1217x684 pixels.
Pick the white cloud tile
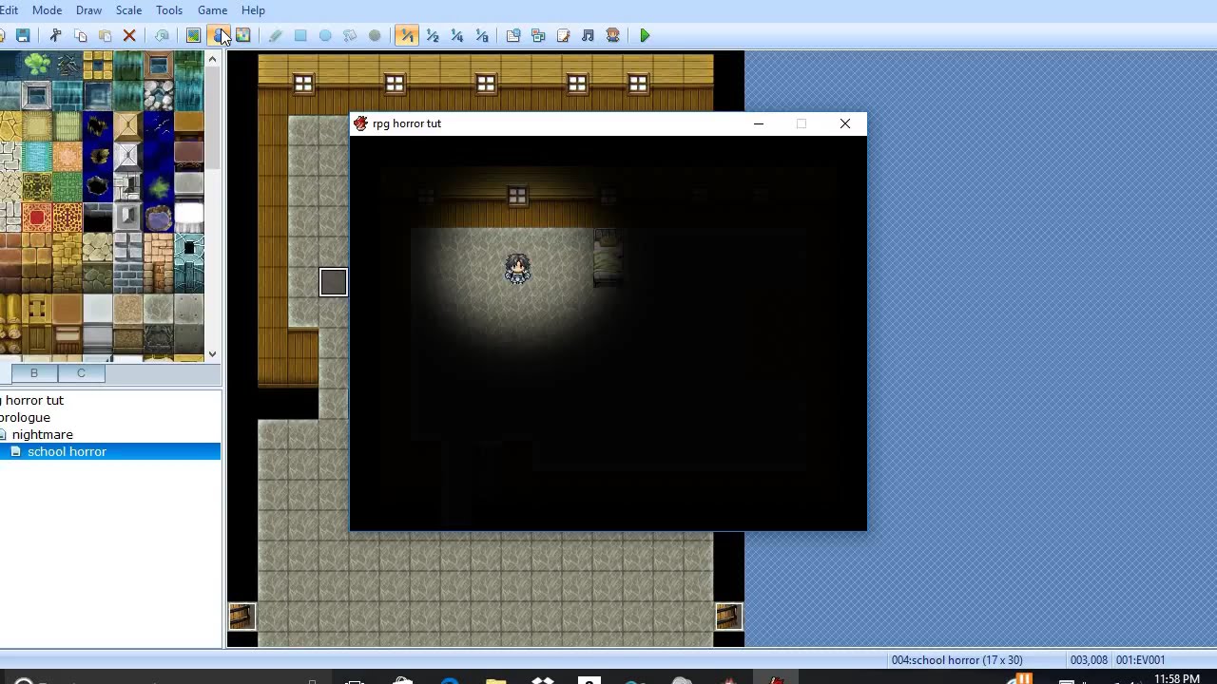click(188, 218)
